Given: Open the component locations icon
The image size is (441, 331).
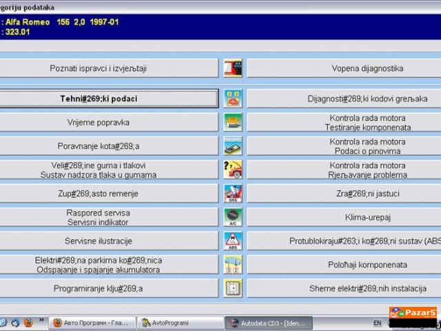Looking at the screenshot, I should point(233,265).
